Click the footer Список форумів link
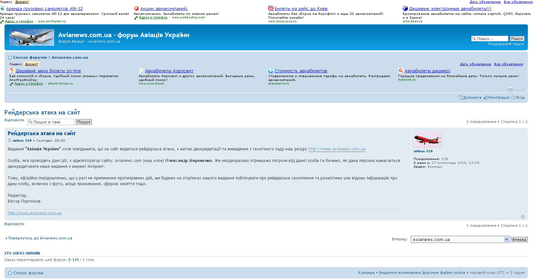The width and height of the screenshot is (533, 280). [x=28, y=273]
